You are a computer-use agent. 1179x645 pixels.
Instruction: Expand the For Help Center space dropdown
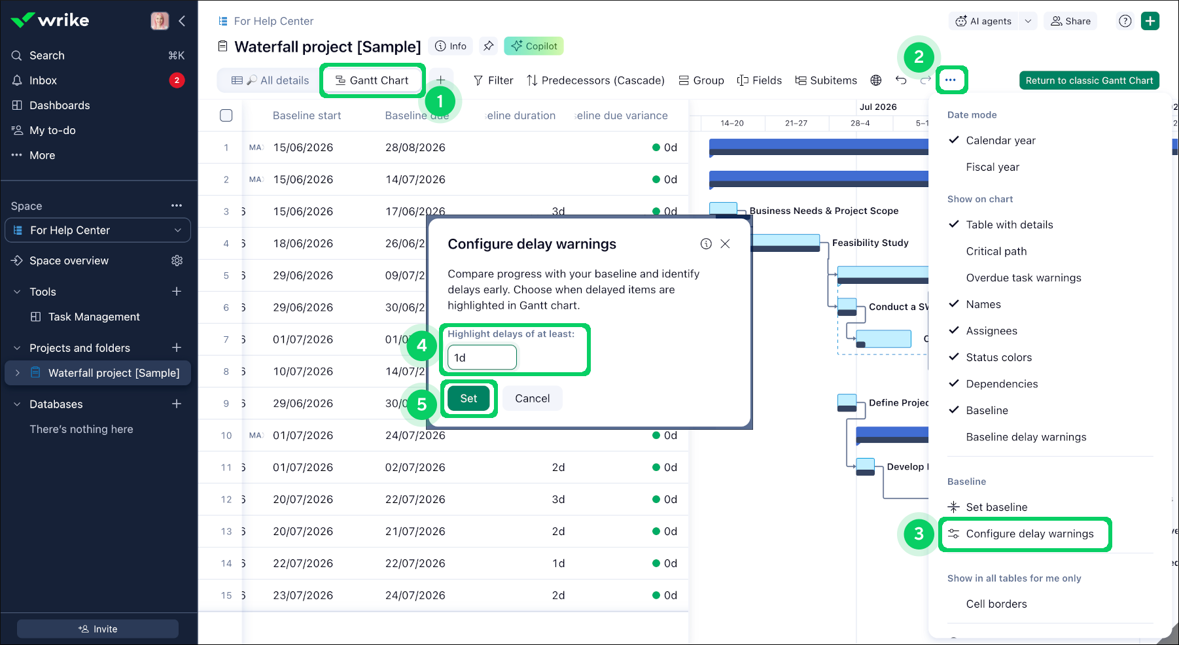tap(177, 230)
